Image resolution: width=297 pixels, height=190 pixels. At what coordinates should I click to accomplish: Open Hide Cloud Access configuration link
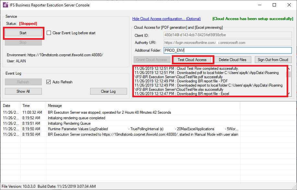point(166,19)
